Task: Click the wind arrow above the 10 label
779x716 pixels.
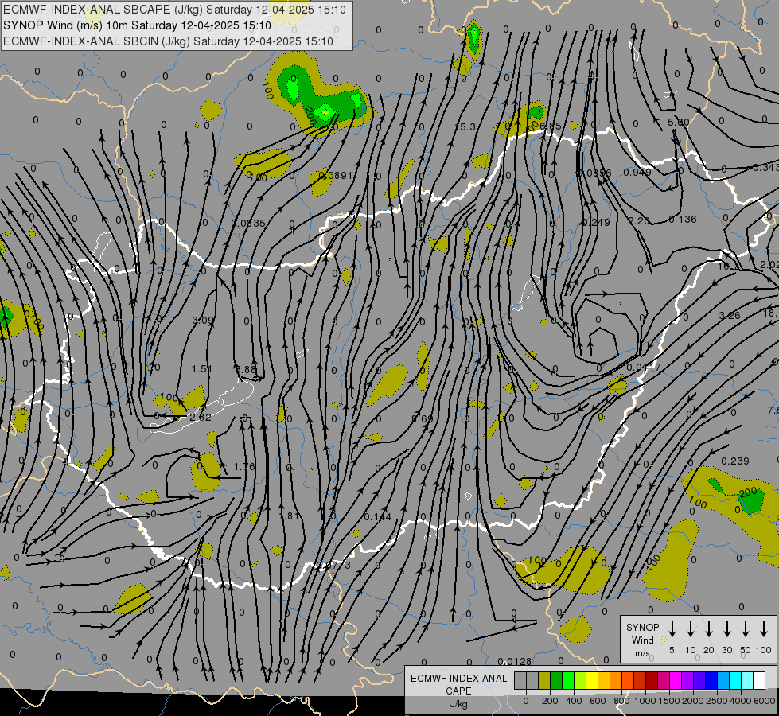Action: [x=691, y=629]
